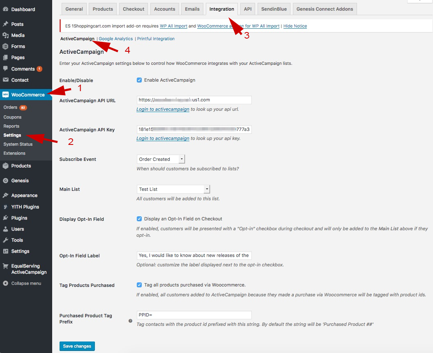Click the Pages sidebar icon

[5, 57]
